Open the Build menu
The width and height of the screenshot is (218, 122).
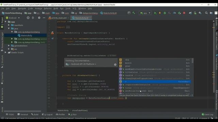[56, 8]
